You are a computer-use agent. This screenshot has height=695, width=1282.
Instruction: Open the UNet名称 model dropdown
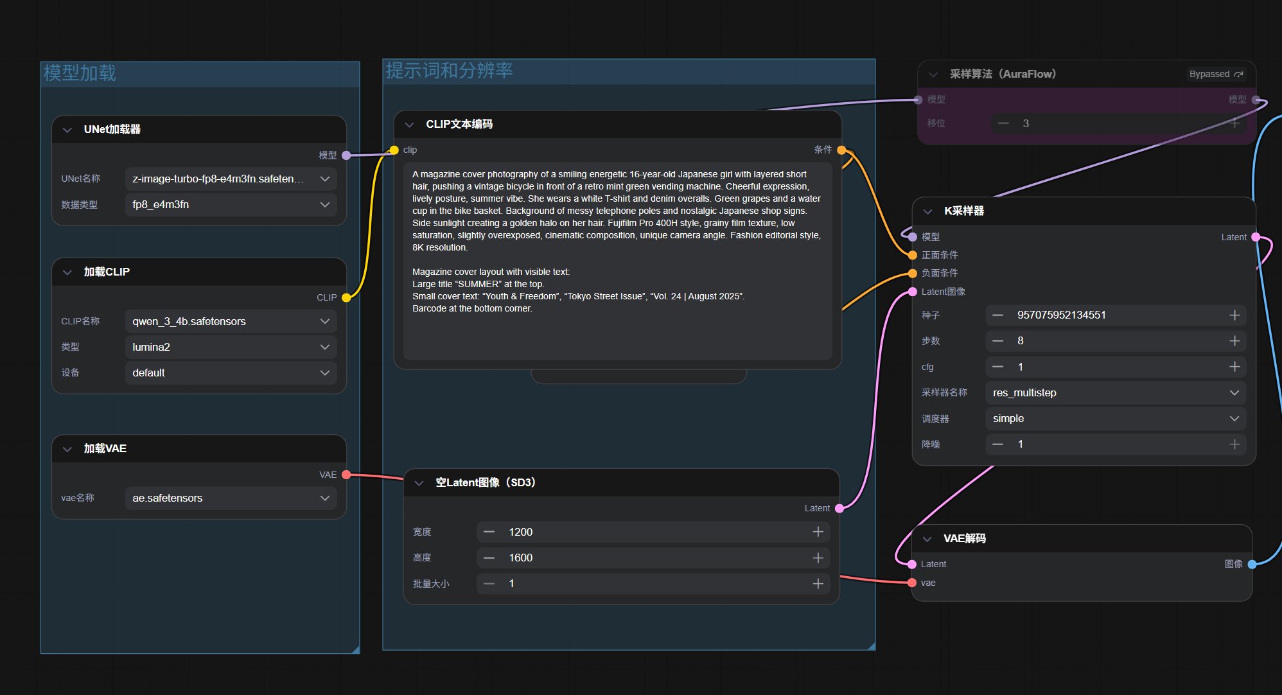(231, 179)
